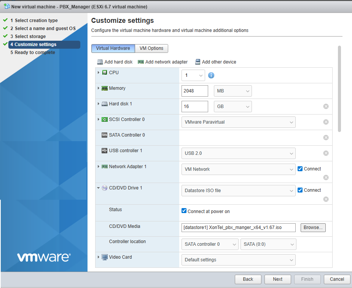
Task: Open the SCSI controller type dropdown
Action: click(x=238, y=122)
